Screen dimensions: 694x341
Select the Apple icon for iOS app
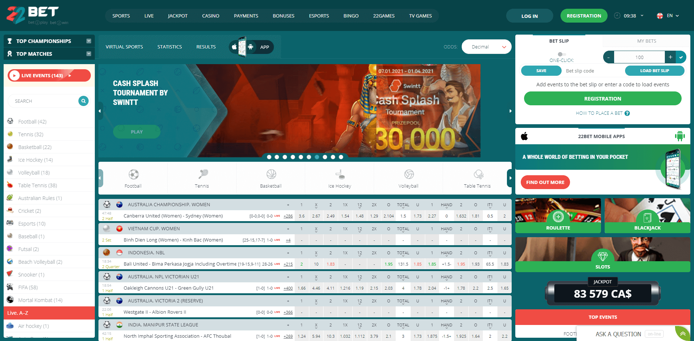[x=524, y=136]
